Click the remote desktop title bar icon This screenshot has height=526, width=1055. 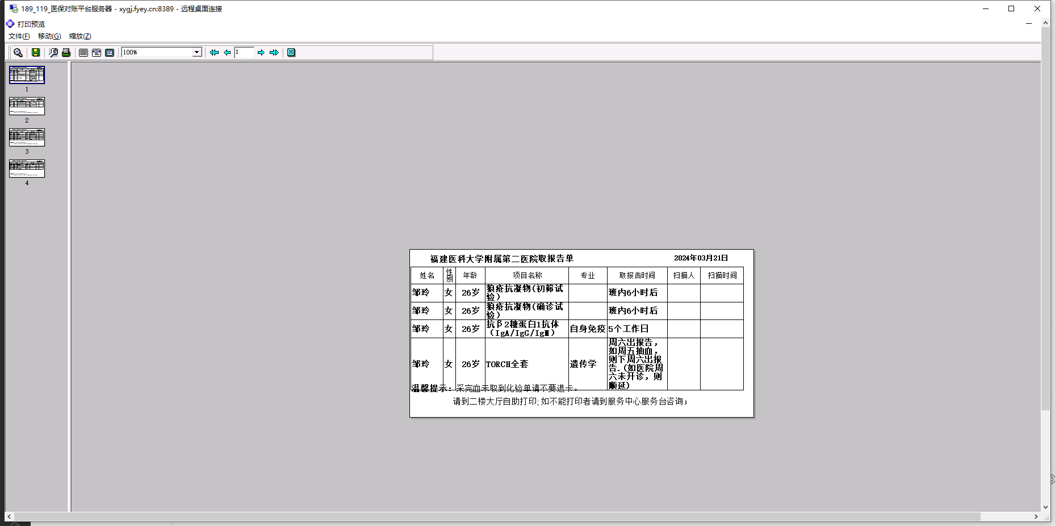(x=14, y=9)
